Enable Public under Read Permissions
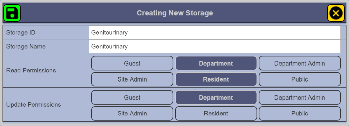The width and height of the screenshot is (349, 126). tap(300, 79)
